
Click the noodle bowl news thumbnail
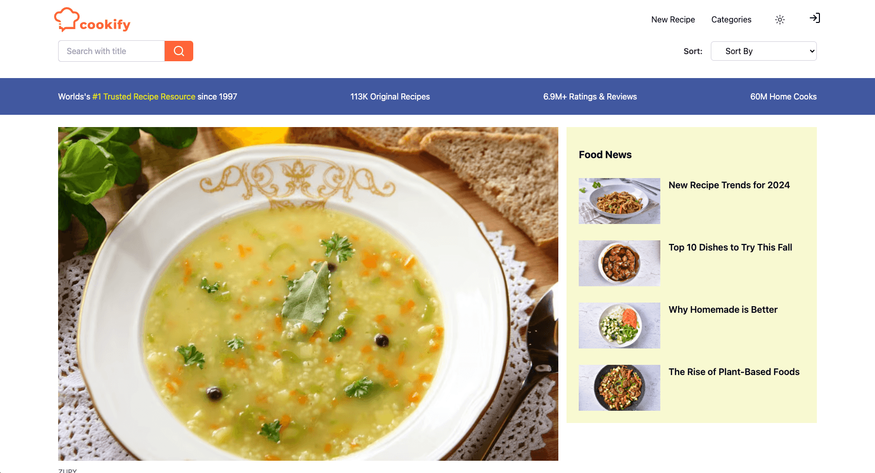(x=620, y=201)
